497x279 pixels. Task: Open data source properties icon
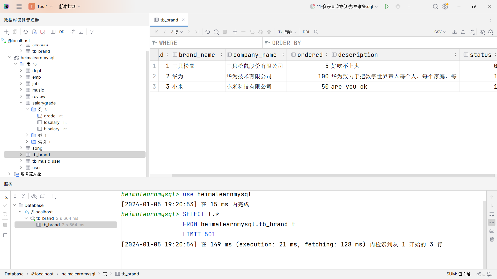coord(34,32)
